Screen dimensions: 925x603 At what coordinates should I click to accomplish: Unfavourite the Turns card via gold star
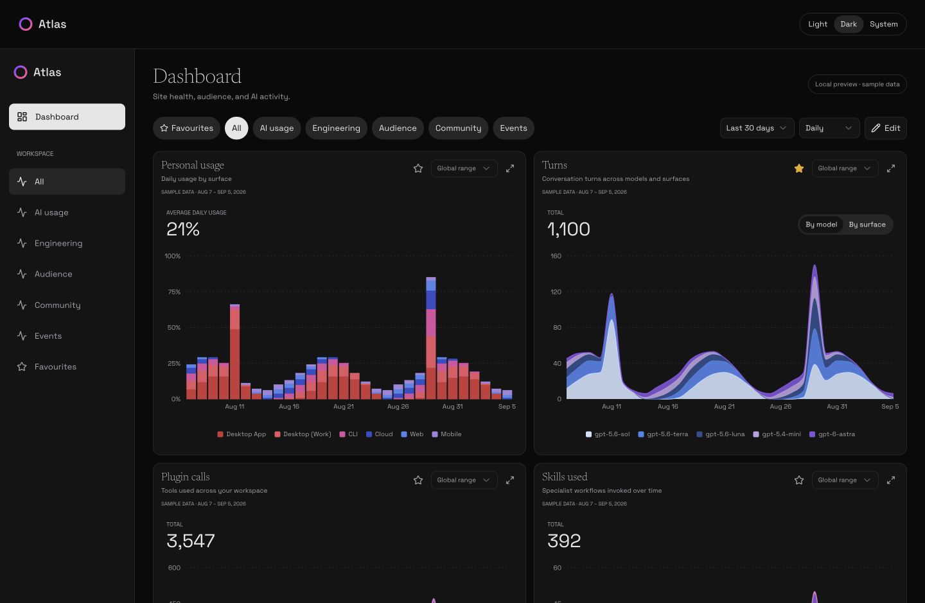799,168
